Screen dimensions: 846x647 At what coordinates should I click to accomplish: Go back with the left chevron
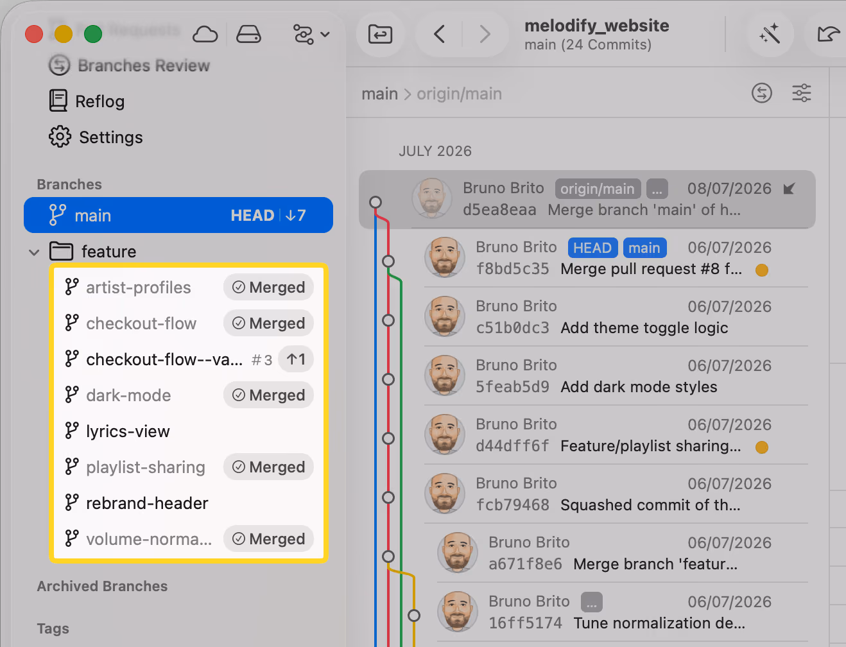[440, 34]
